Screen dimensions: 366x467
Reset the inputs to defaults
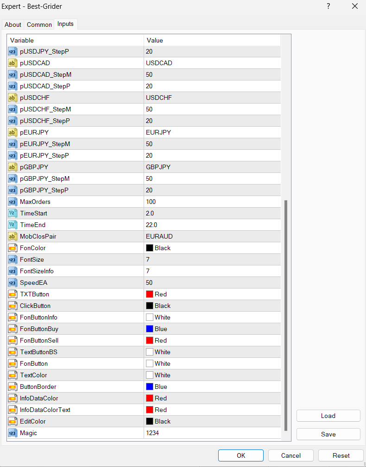[x=341, y=455]
